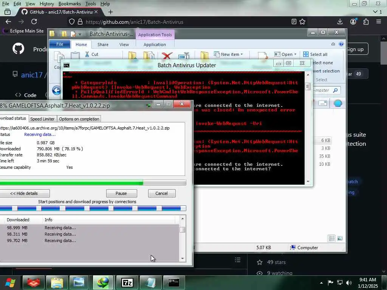This screenshot has height=290, width=387.
Task: Open the Firefox History menu
Action: [x=46, y=4]
